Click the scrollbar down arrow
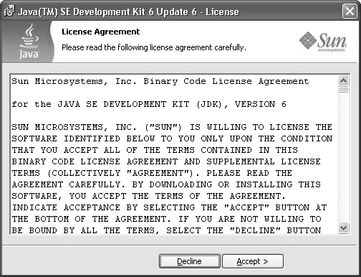This screenshot has width=361, height=277. (x=343, y=227)
